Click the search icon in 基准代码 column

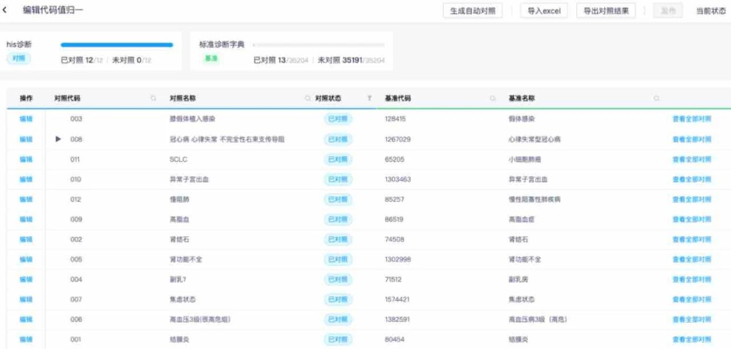[x=492, y=98]
